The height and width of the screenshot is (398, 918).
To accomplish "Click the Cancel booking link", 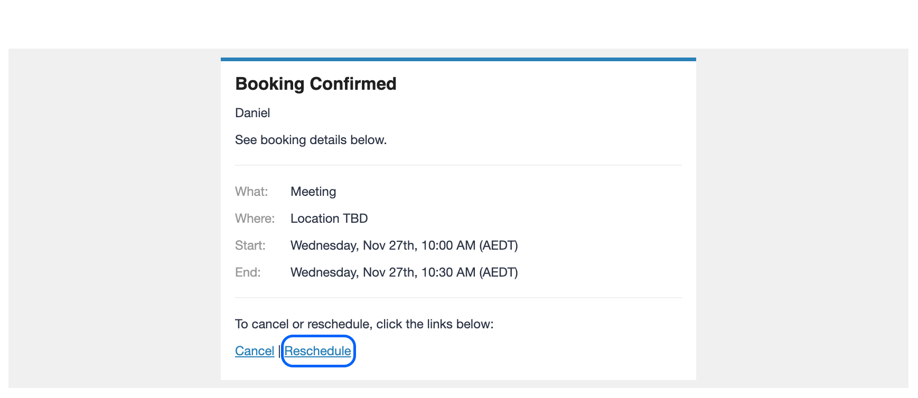I will (255, 351).
